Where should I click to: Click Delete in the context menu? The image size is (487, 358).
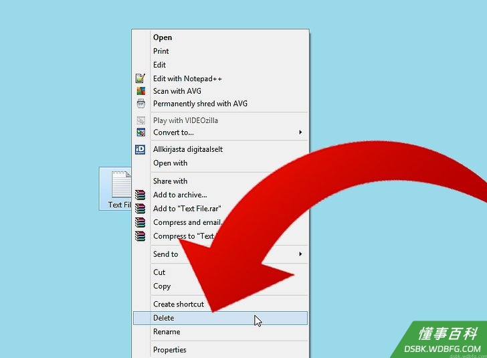220,318
